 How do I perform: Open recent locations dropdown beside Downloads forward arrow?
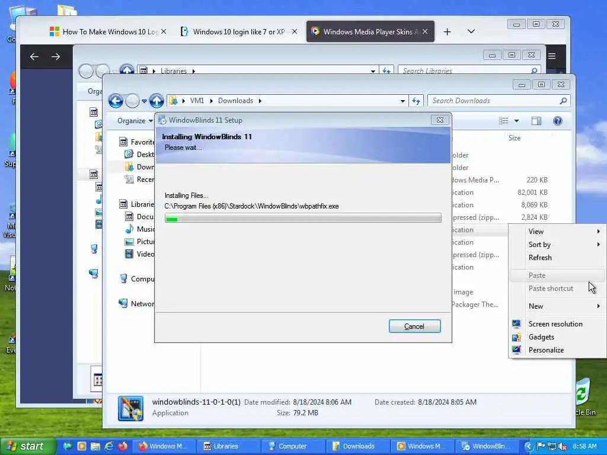[144, 101]
